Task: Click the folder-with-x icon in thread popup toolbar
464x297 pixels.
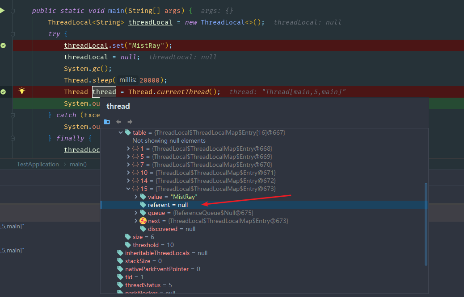Action: pyautogui.click(x=107, y=122)
